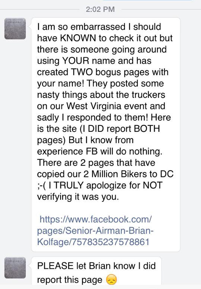This screenshot has height=289, width=201.
Task: Open the sender avatar beside the long message
Action: 15,29
